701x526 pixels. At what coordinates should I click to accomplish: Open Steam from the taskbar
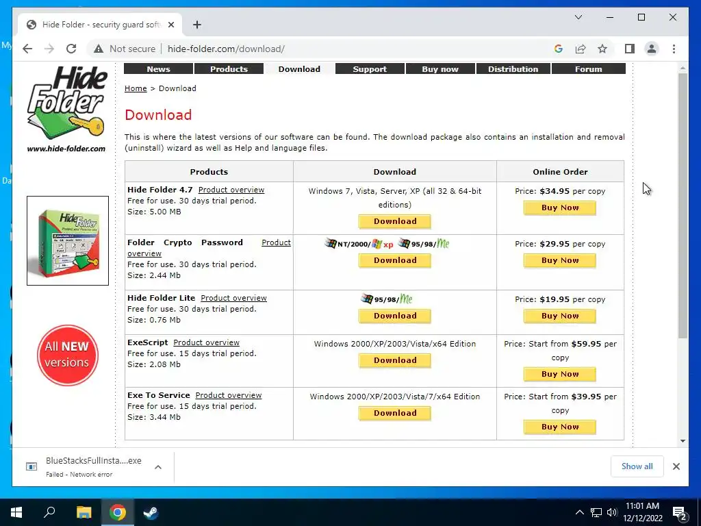pyautogui.click(x=151, y=512)
